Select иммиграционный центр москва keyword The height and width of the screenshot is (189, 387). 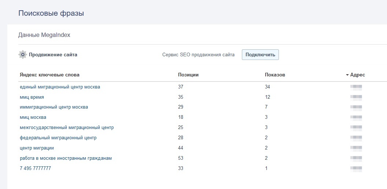click(54, 107)
